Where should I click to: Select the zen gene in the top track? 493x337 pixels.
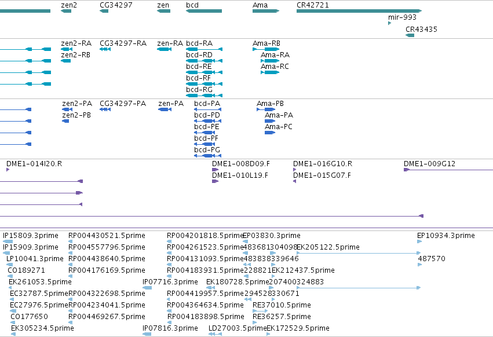[163, 11]
